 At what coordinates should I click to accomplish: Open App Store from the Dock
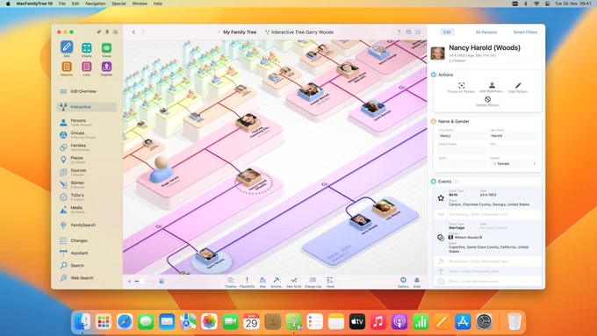pos(463,322)
